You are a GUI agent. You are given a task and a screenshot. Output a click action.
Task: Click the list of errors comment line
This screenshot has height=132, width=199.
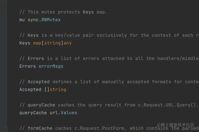(100, 58)
